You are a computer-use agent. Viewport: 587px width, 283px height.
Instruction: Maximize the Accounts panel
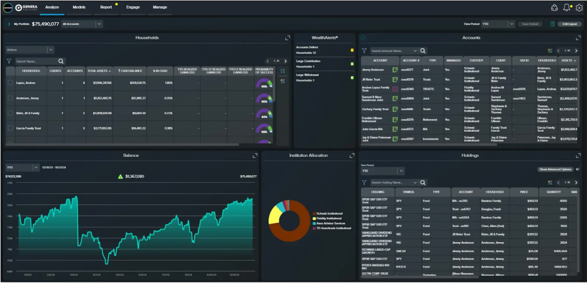click(x=578, y=38)
